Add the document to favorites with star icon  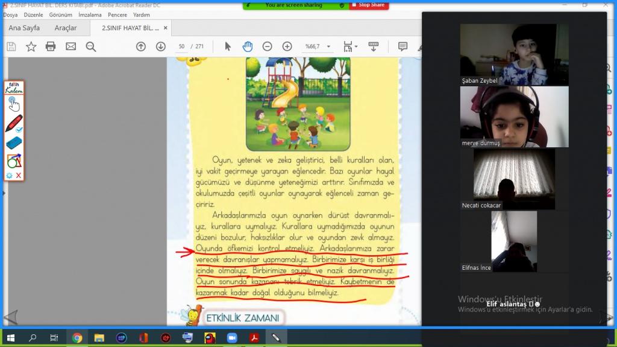[x=31, y=46]
